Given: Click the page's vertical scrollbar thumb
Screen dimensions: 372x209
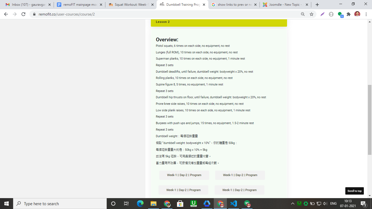Looking at the screenshot, I should tap(370, 120).
